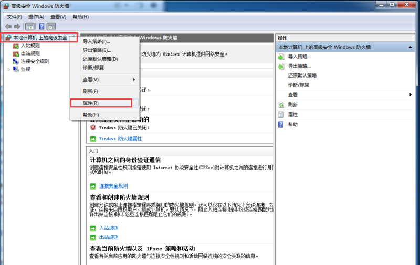Screen dimensions: 420x265
Task: Click the 刷新 refresh icon in actions
Action: click(x=281, y=105)
